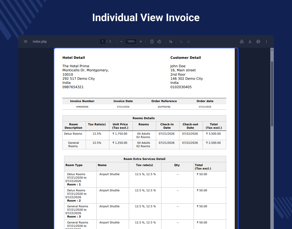Print the invoice document
The height and width of the screenshot is (229, 292).
coord(258,41)
